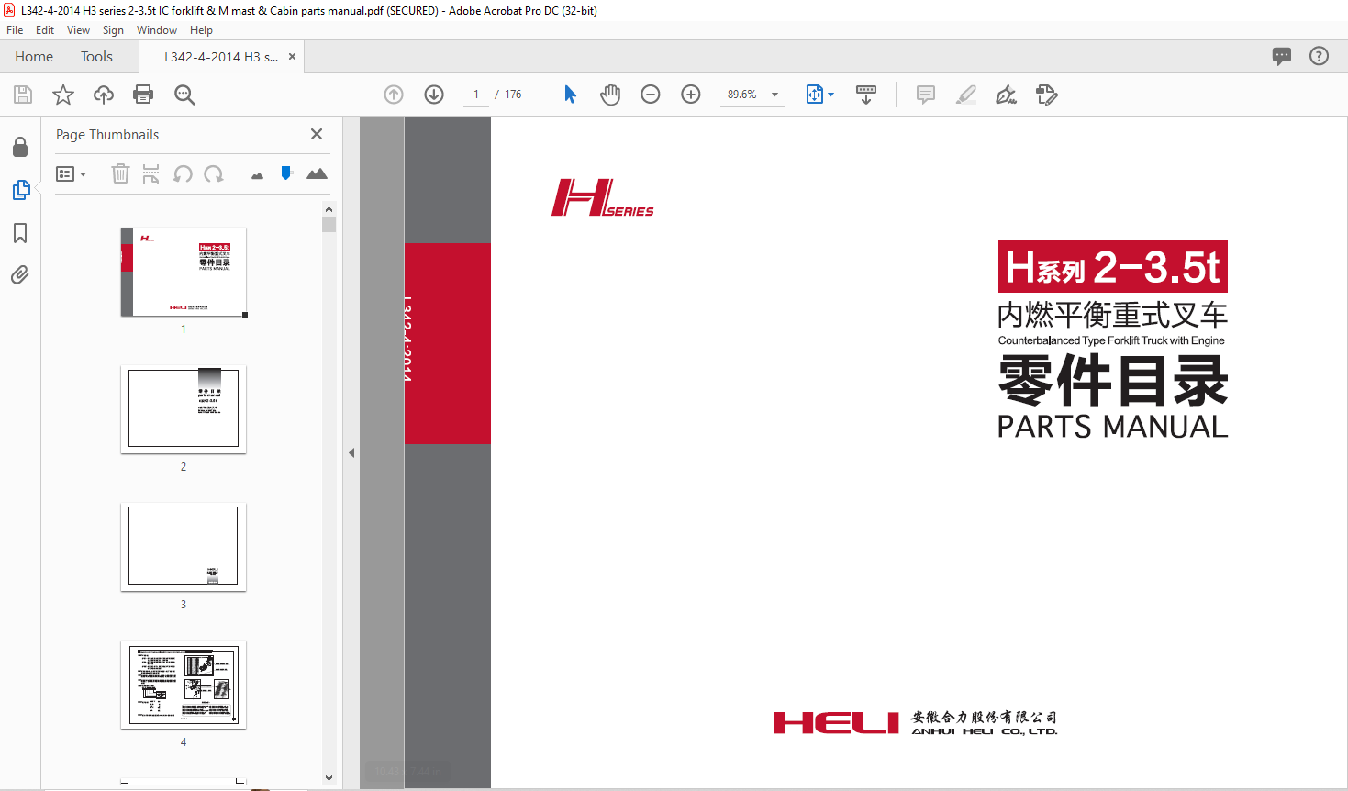Open the sign document pen tool
The height and width of the screenshot is (791, 1348).
pos(1007,95)
